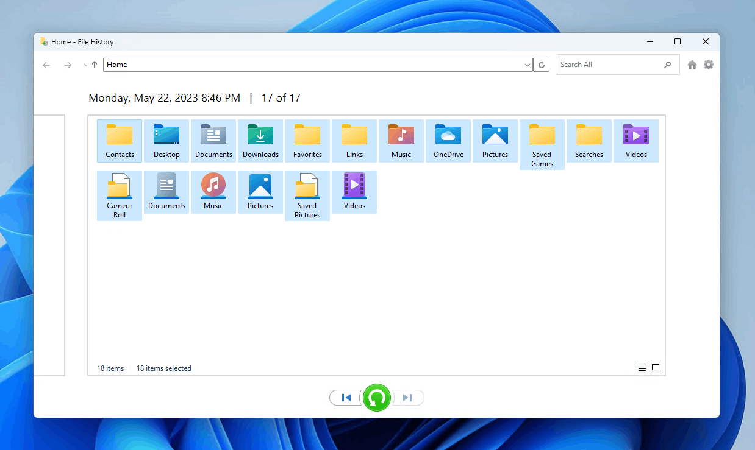
Task: Select the Desktop folder
Action: coord(166,141)
